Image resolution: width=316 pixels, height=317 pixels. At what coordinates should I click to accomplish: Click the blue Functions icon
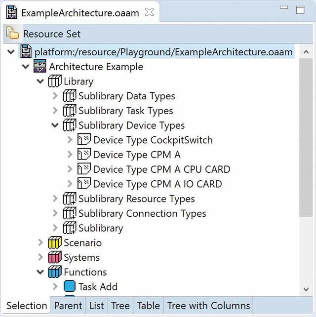55,272
